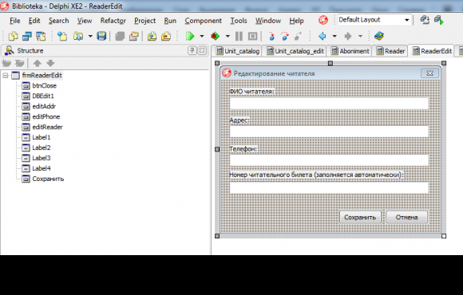This screenshot has width=463, height=295.
Task: Open the Refactor menu
Action: pos(113,21)
